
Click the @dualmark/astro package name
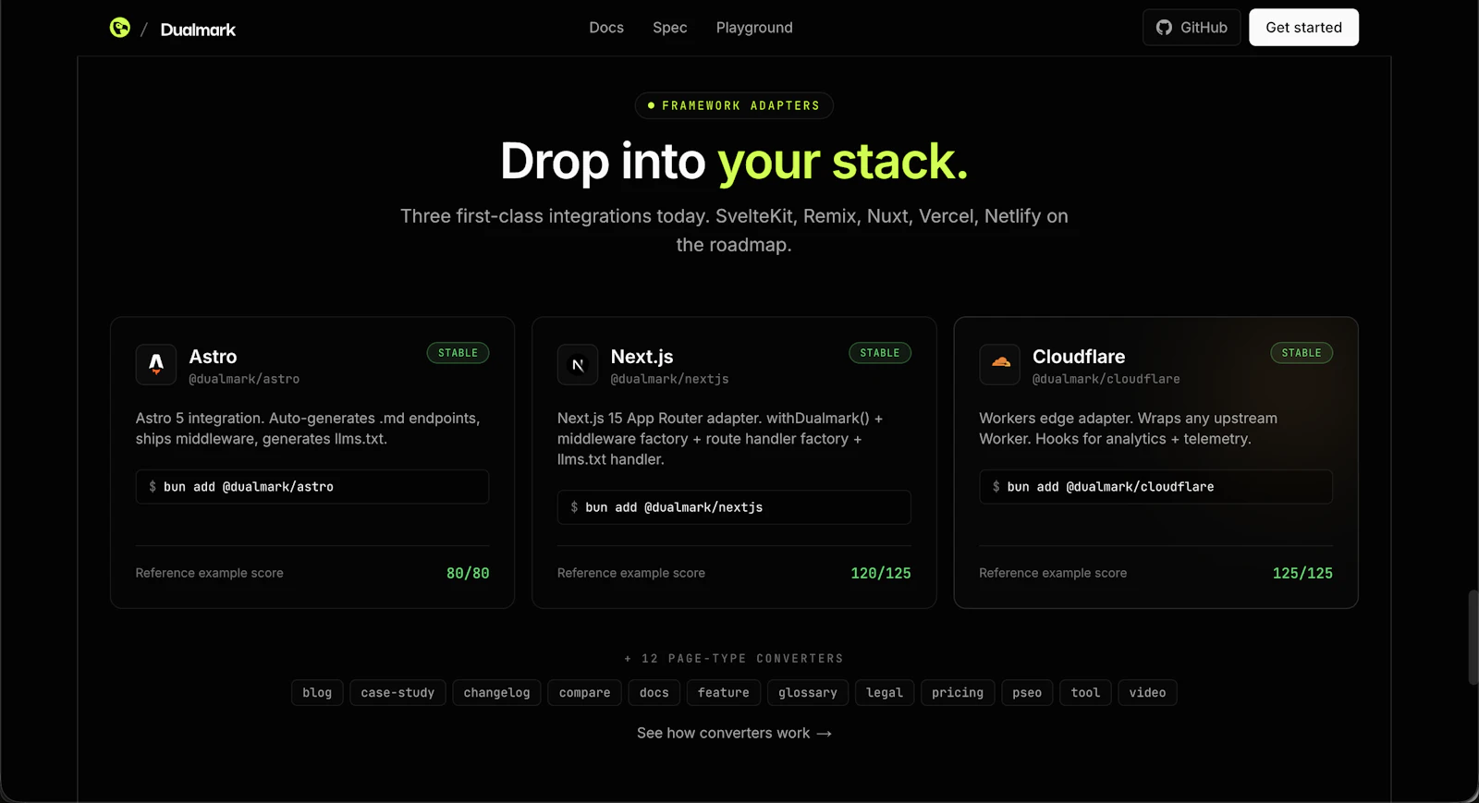(244, 379)
